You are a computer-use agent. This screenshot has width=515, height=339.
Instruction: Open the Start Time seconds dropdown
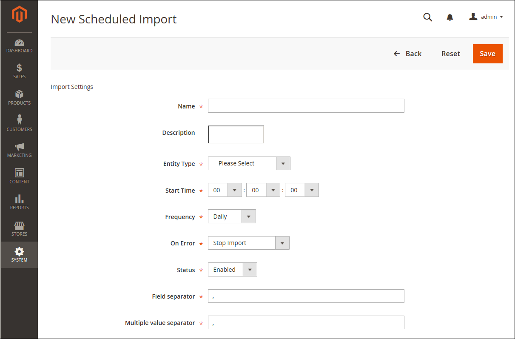coord(302,190)
